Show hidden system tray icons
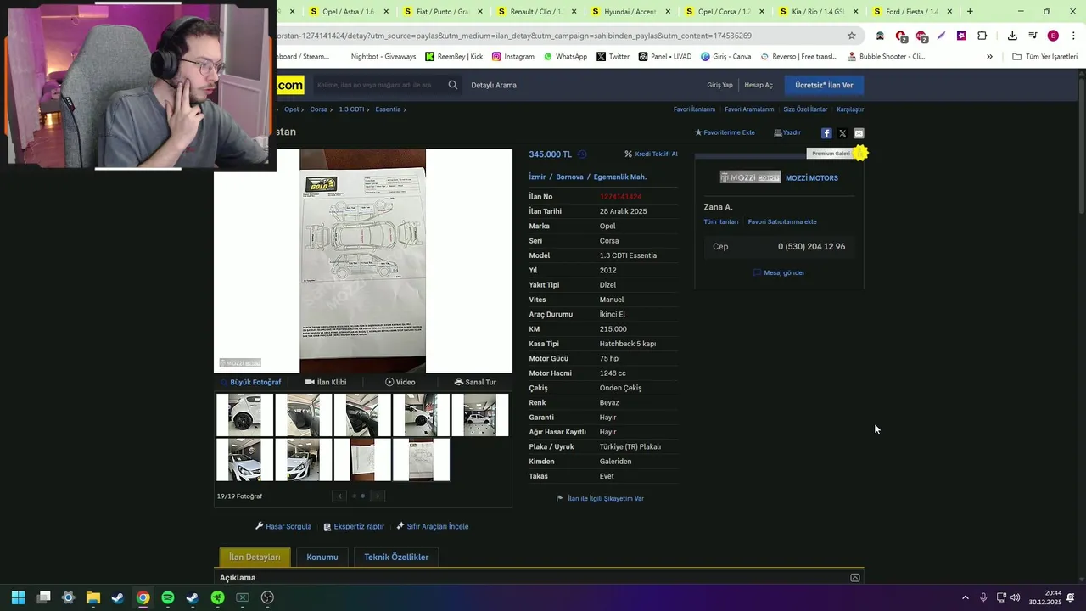 coord(965,597)
